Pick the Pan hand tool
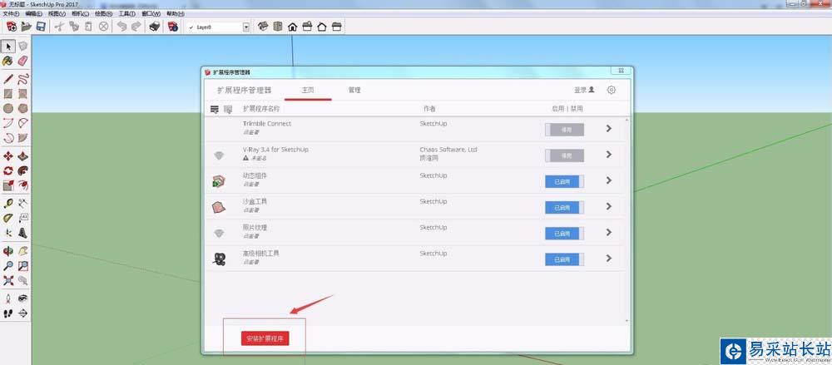 pos(22,251)
